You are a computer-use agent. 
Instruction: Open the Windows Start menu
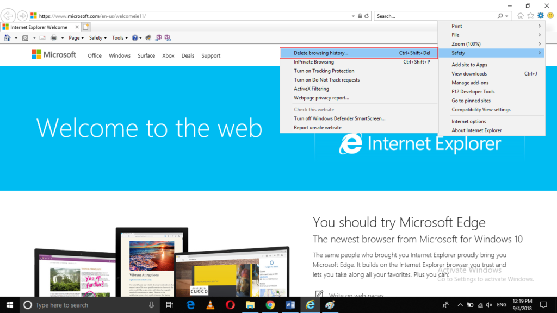click(10, 305)
